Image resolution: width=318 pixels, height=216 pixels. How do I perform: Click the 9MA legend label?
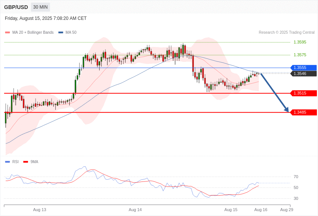pos(34,162)
